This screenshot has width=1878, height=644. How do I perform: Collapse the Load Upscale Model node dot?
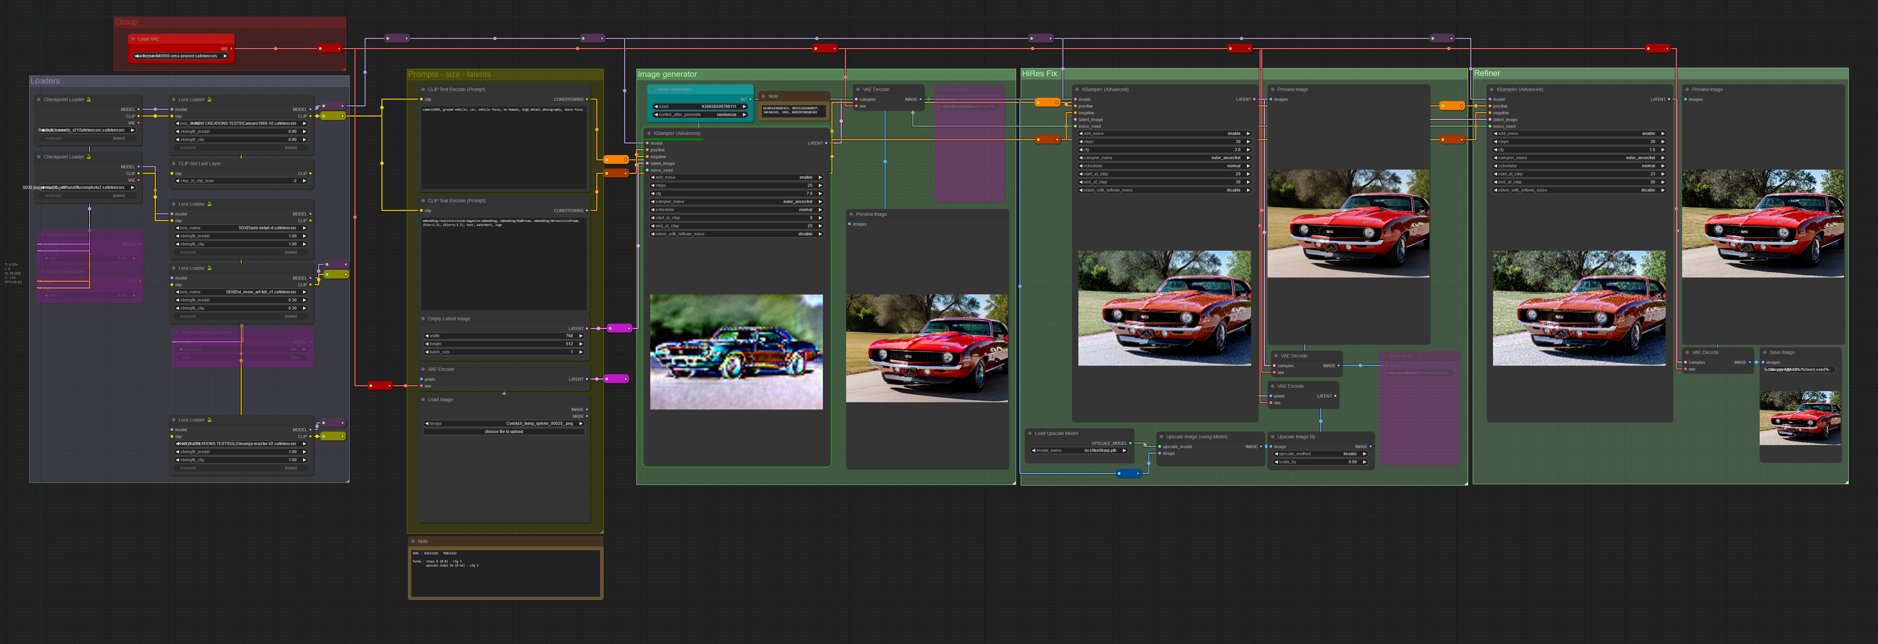1030,433
